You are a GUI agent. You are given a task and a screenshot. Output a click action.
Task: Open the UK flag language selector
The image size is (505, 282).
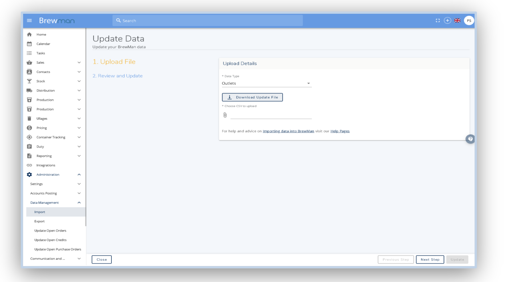(457, 21)
